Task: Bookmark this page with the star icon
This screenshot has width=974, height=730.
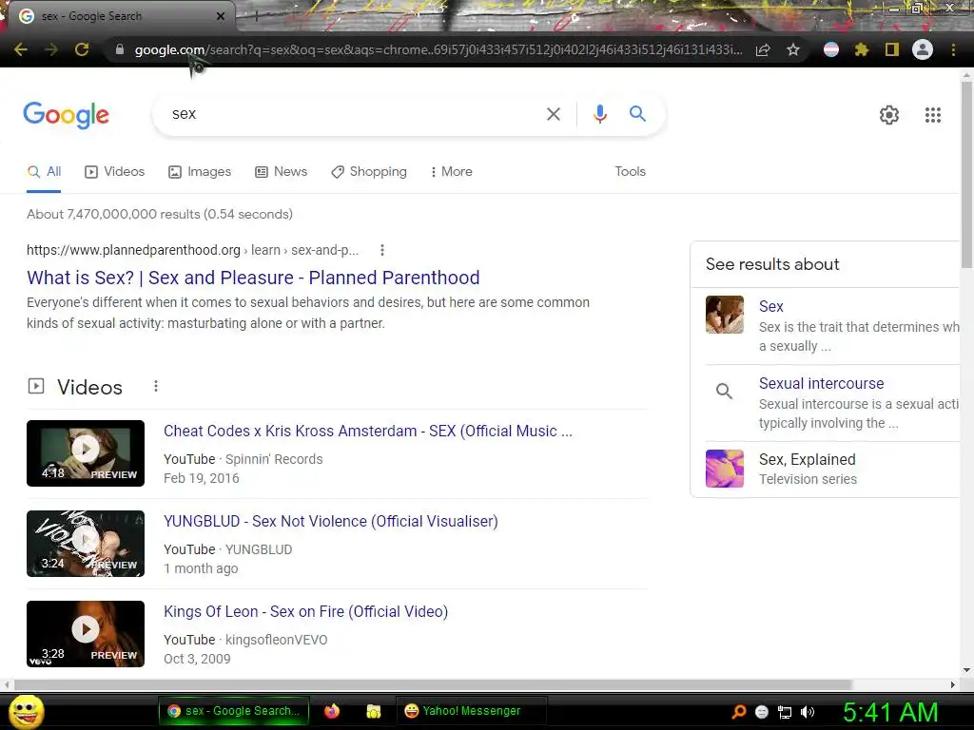Action: click(793, 49)
